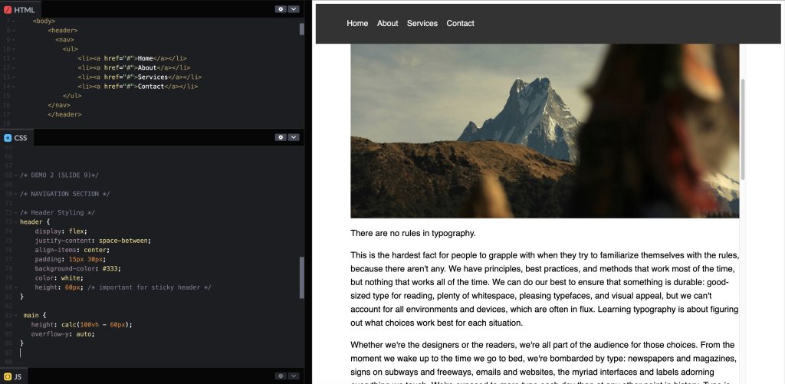Click the red HTML panel icon
Viewport: 785px width, 384px height.
coord(8,9)
